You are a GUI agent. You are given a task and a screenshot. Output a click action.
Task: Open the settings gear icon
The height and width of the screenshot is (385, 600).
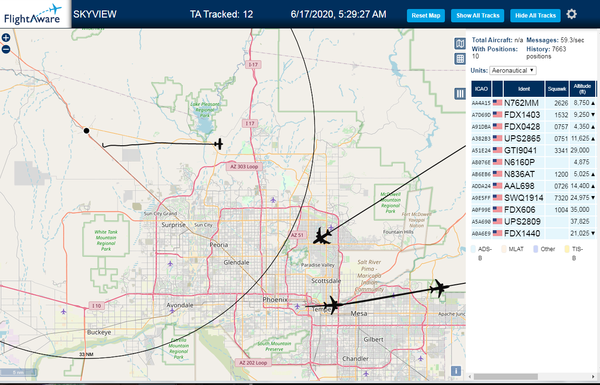click(572, 14)
